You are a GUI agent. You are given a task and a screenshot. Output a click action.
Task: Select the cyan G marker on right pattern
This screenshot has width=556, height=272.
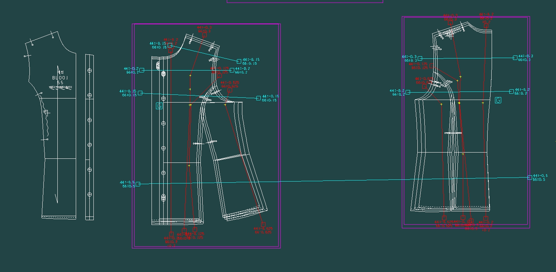[498, 100]
